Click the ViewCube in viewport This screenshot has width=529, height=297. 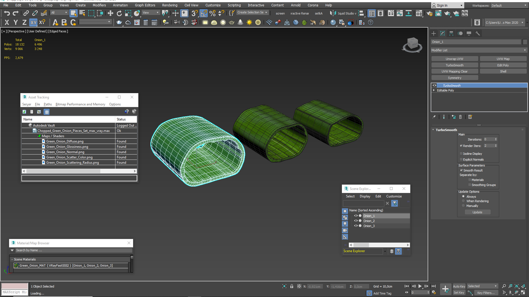(x=412, y=44)
